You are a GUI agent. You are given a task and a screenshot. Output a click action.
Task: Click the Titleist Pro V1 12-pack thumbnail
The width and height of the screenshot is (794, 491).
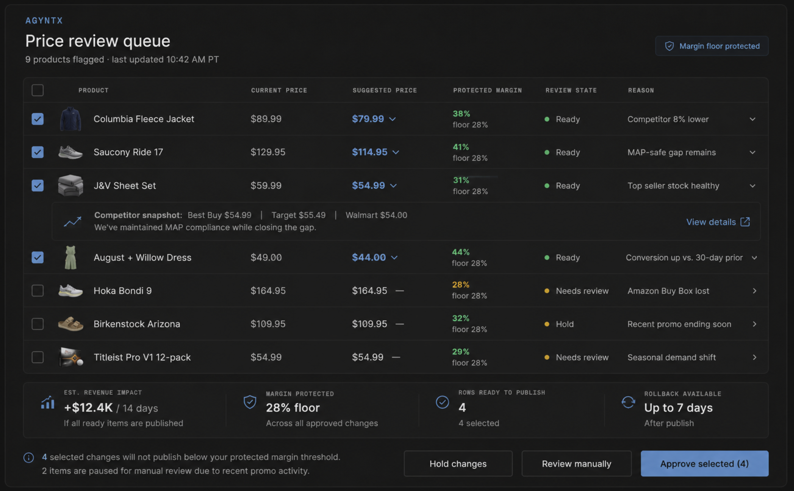click(71, 357)
